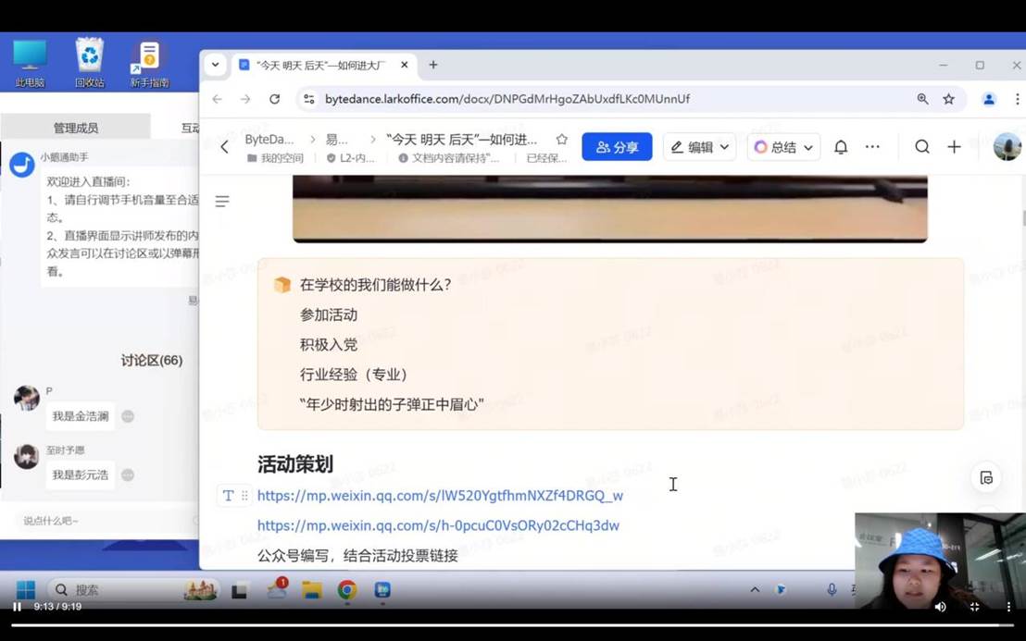The height and width of the screenshot is (641, 1026).
Task: Click the 说点什么吧 chat input field
Action: point(102,521)
